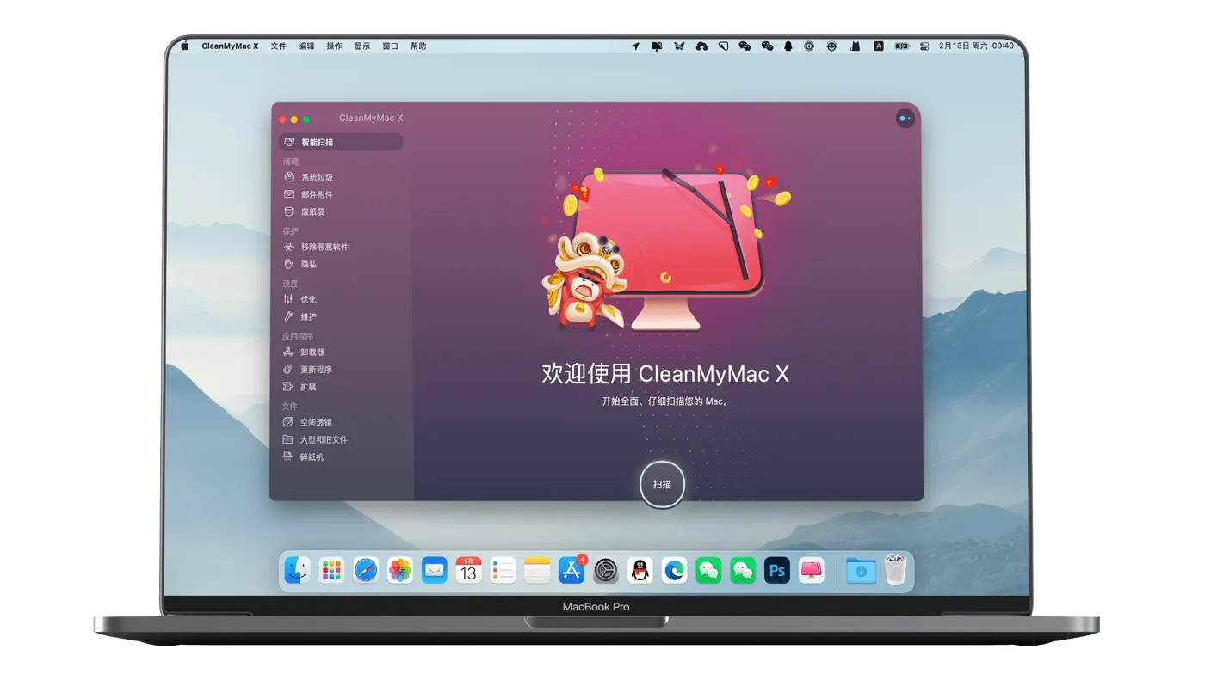
Task: Click the CleanMyMac monitor menu bar icon
Action: point(657,46)
